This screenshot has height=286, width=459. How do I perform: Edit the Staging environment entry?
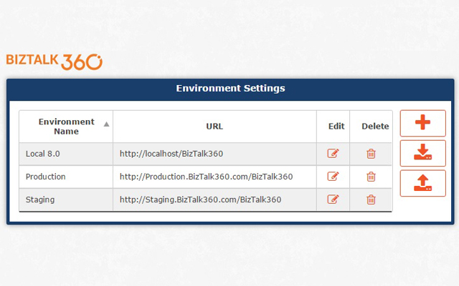tap(333, 199)
